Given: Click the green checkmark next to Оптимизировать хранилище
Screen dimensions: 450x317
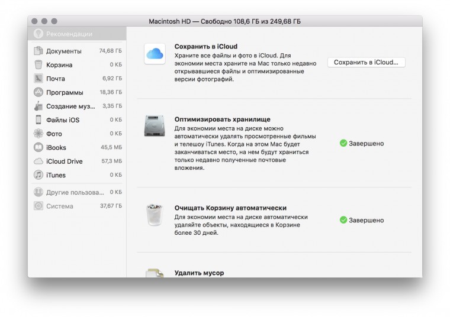Looking at the screenshot, I should pos(343,143).
